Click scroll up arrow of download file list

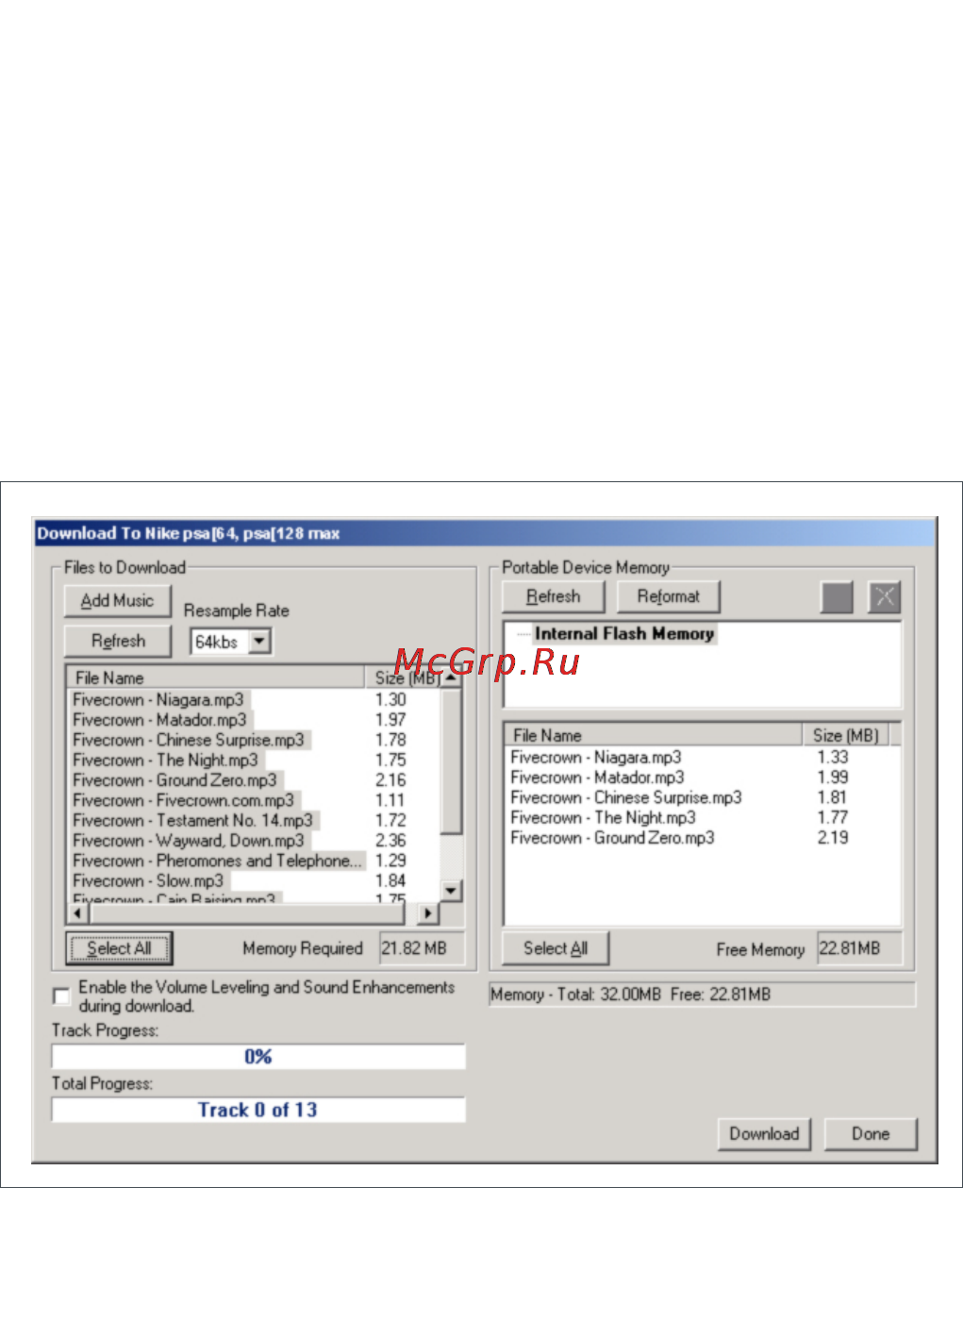451,678
